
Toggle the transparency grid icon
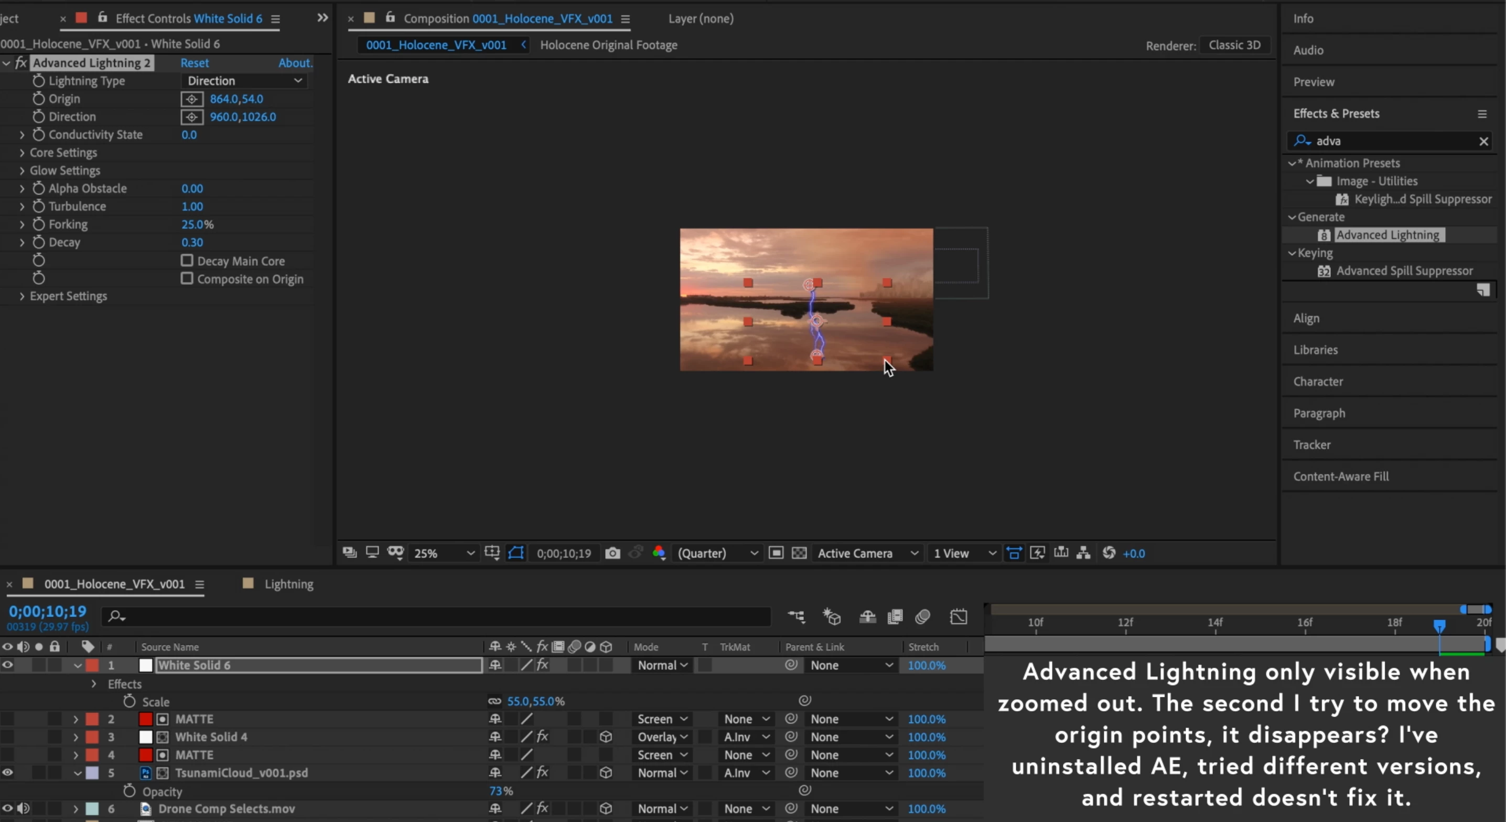pyautogui.click(x=799, y=553)
